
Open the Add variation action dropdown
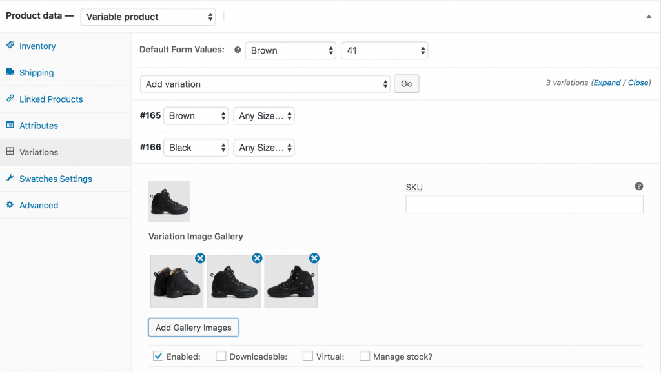click(x=266, y=84)
